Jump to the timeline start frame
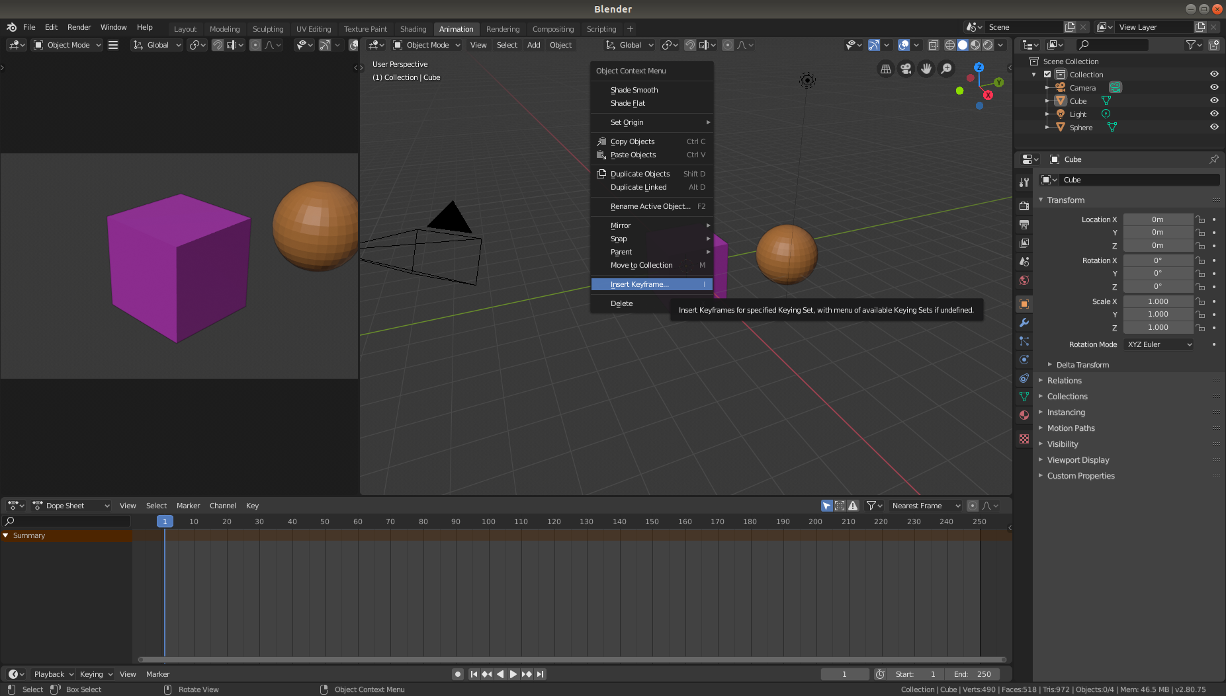The width and height of the screenshot is (1226, 696). [474, 674]
